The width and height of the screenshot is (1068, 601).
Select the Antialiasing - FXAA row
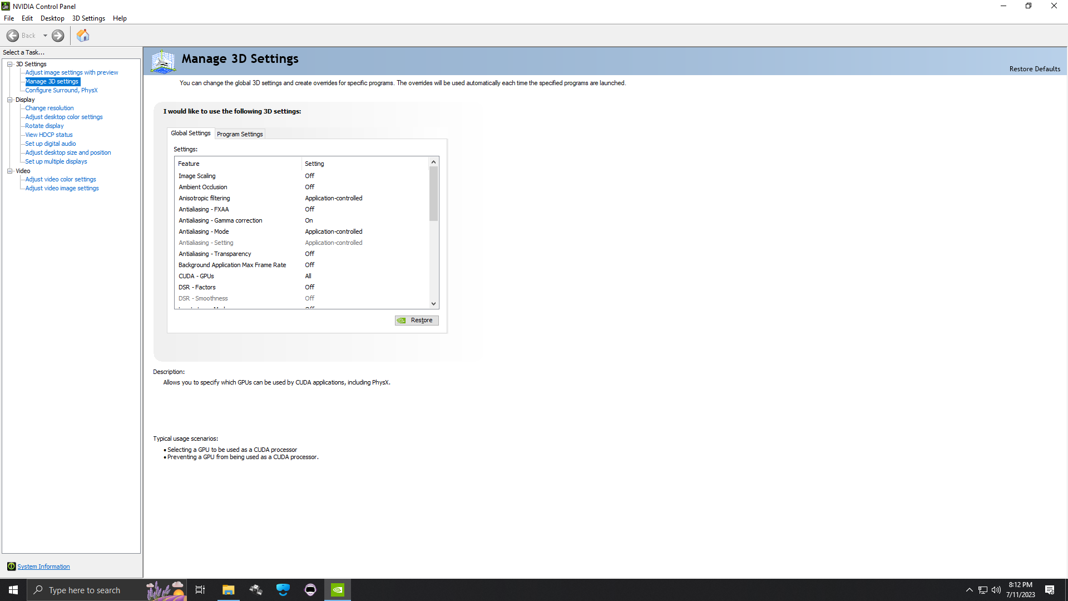pos(302,209)
